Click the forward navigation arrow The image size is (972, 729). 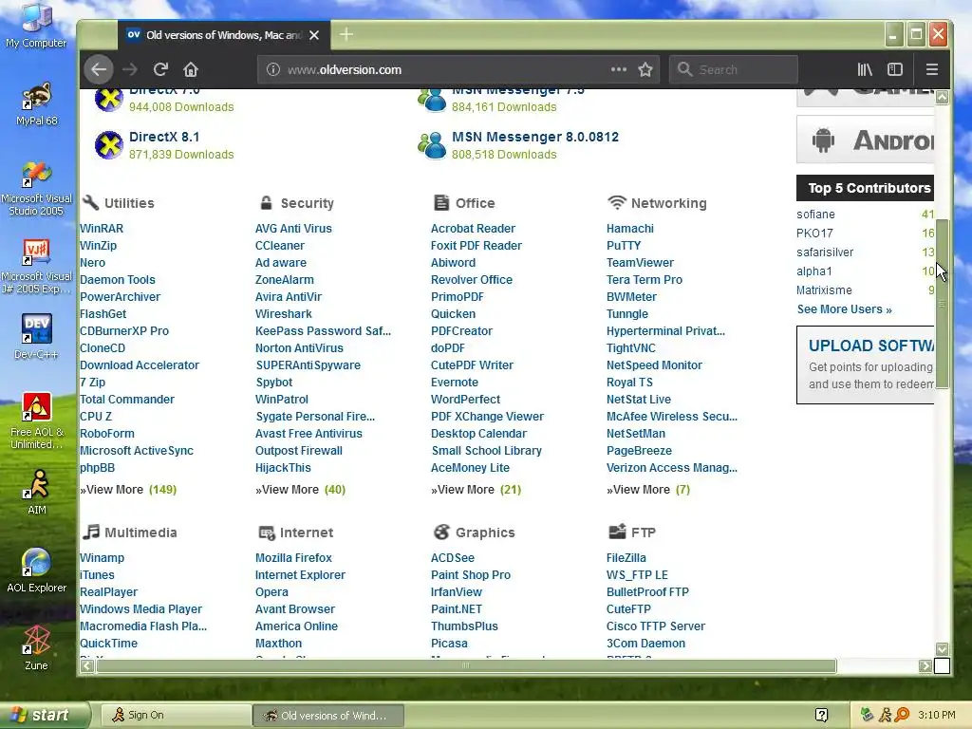(x=129, y=69)
